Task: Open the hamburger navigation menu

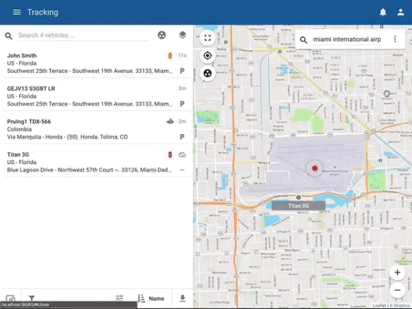Action: (x=16, y=12)
